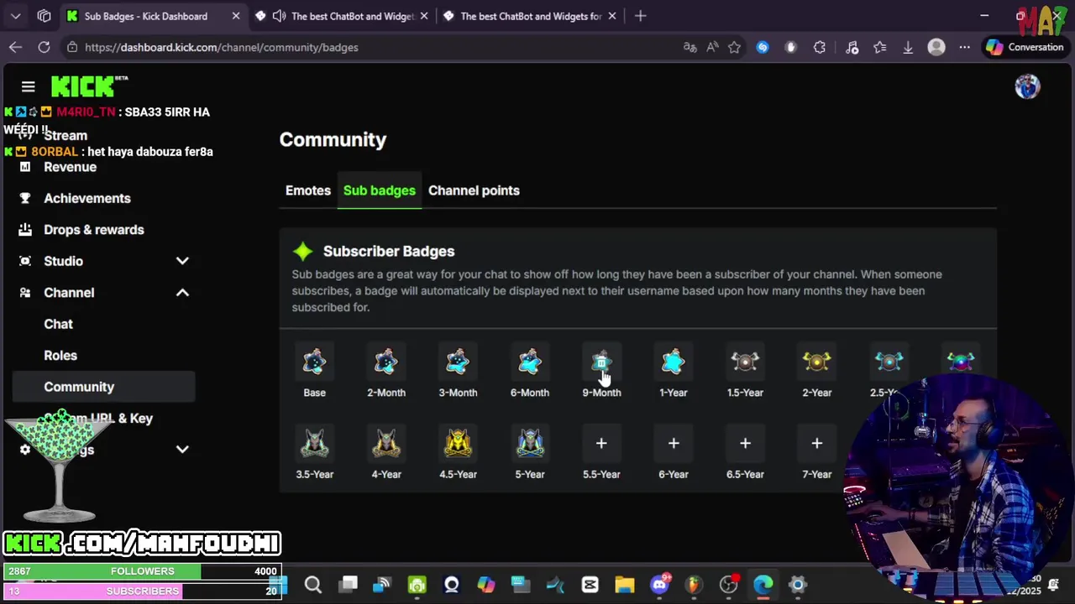
Task: Select the 3-Month sub badge
Action: [x=458, y=362]
